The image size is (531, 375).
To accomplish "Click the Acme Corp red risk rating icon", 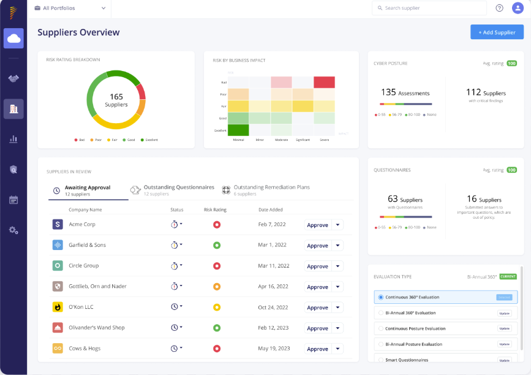I will pos(217,225).
